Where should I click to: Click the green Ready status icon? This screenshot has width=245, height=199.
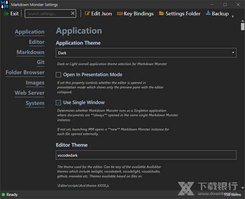coord(3,195)
